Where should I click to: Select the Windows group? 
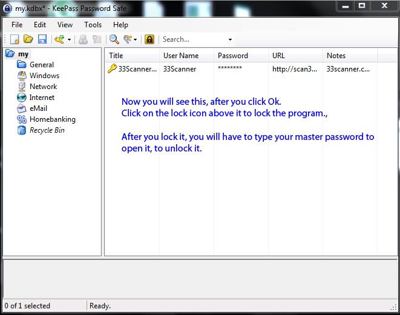pyautogui.click(x=44, y=76)
